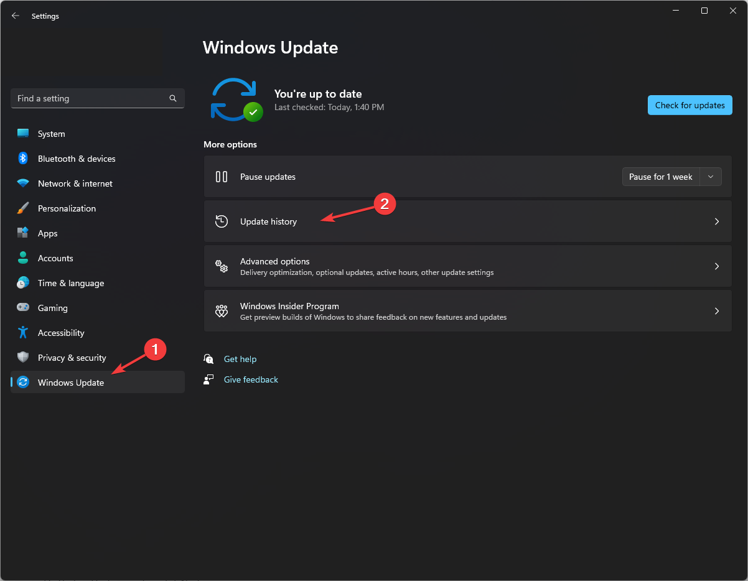Expand the Windows Insider Program entry
This screenshot has height=581, width=748.
[x=716, y=310]
